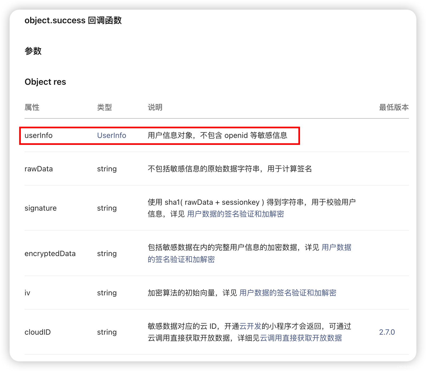
Task: Click the 参数 heading
Action: (x=33, y=51)
